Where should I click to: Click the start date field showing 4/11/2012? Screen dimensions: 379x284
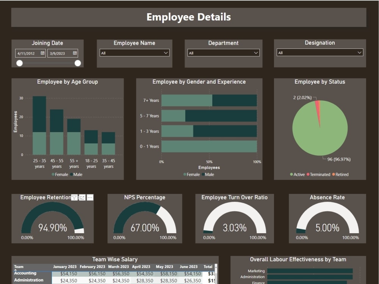click(x=27, y=53)
